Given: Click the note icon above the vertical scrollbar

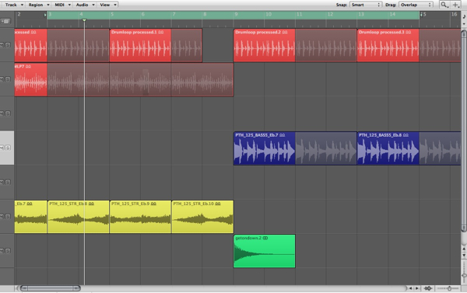Looking at the screenshot, I should 464,16.
